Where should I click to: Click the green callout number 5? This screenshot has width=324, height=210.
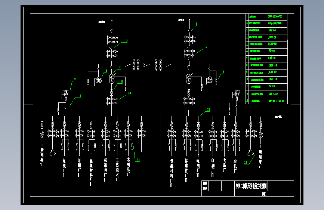[206, 47]
